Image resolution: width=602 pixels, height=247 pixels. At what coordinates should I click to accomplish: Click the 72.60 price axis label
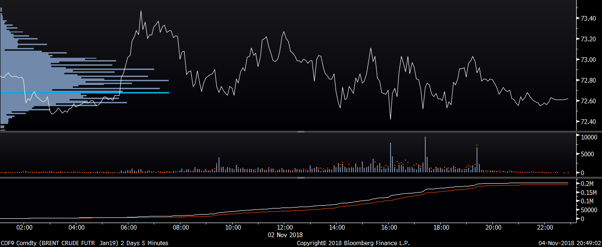pyautogui.click(x=588, y=101)
